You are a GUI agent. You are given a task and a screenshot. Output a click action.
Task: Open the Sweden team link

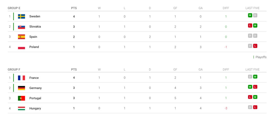click(35, 16)
